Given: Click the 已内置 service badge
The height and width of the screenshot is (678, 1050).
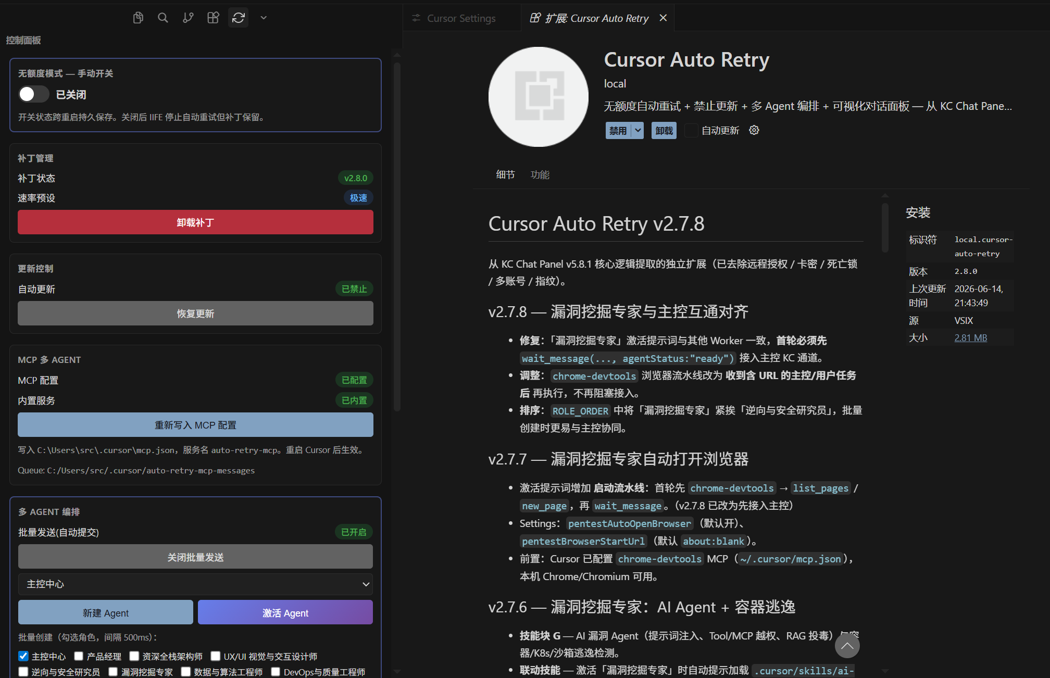Looking at the screenshot, I should 354,400.
